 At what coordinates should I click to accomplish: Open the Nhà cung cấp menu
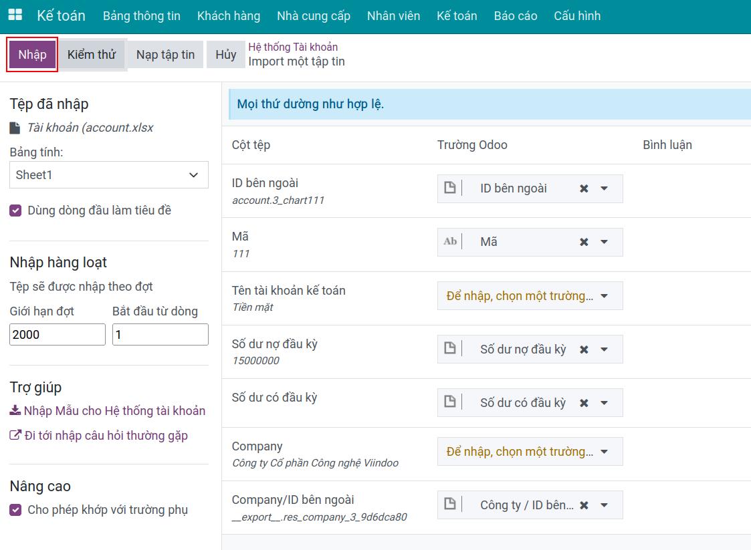pos(314,16)
